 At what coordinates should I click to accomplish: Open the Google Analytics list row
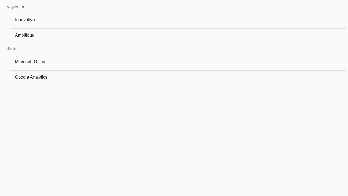[x=31, y=77]
